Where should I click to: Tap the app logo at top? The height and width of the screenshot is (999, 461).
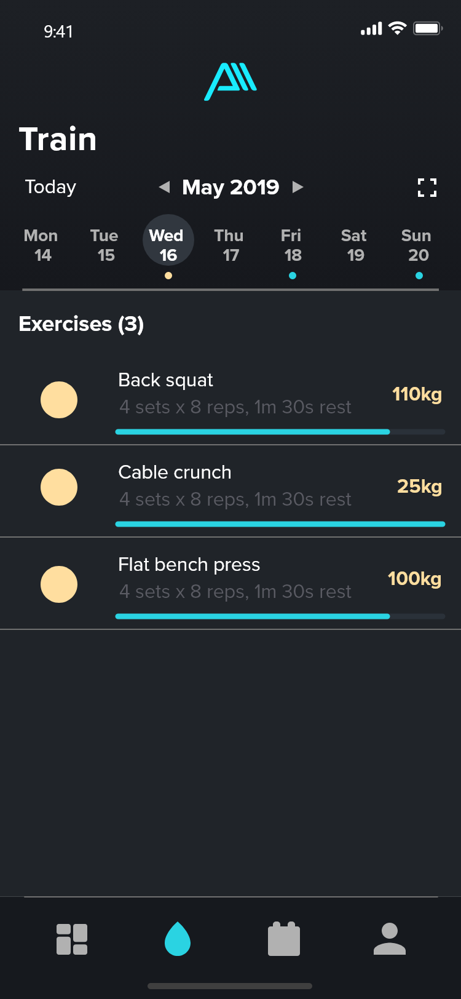230,82
